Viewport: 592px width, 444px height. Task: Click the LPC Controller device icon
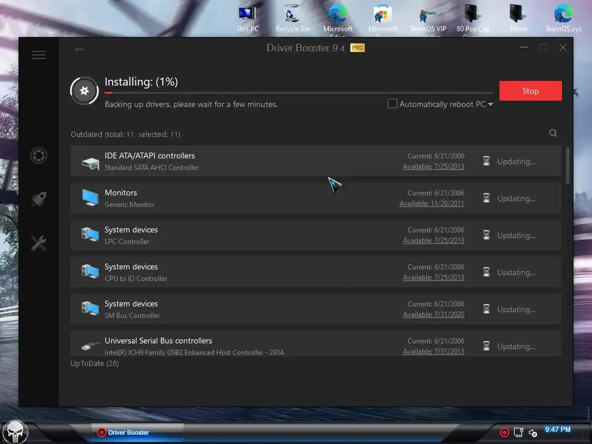tap(90, 235)
